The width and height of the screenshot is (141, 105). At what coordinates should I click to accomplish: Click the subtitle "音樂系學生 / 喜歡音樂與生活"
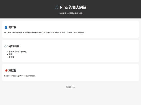(70, 13)
